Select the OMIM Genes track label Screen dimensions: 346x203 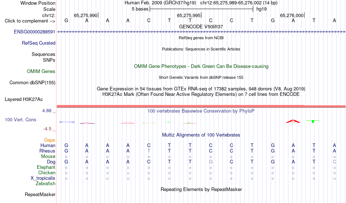click(41, 72)
